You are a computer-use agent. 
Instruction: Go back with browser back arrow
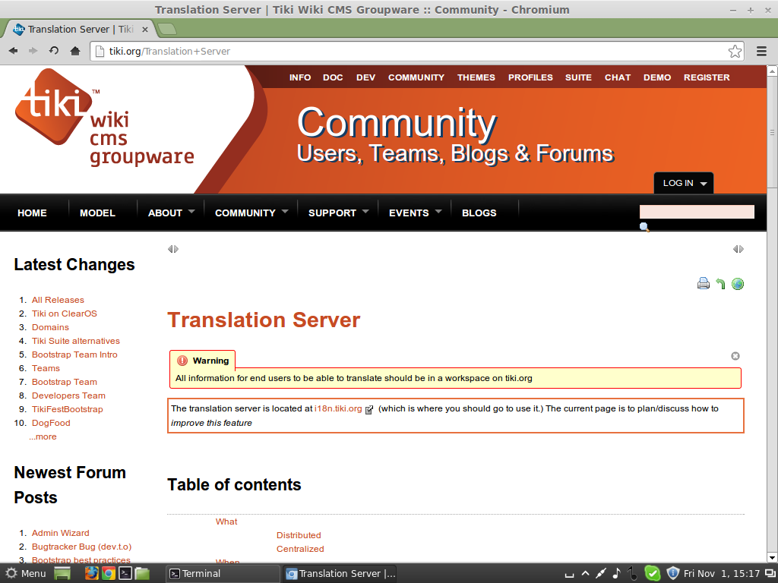(14, 51)
